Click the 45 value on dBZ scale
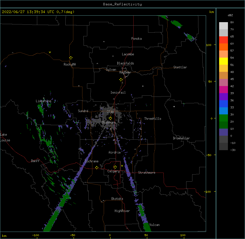245x239 pixels. tap(232, 79)
